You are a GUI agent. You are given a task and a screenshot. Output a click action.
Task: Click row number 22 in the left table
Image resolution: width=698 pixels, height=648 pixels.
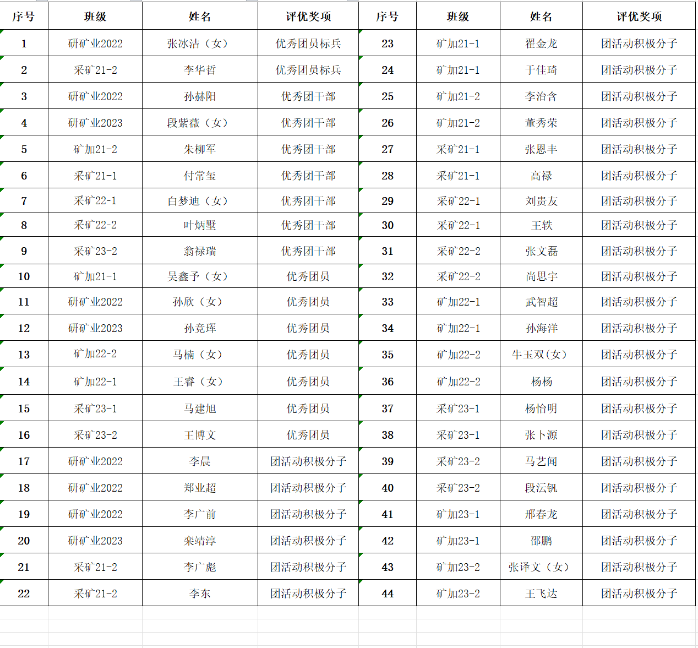point(24,593)
